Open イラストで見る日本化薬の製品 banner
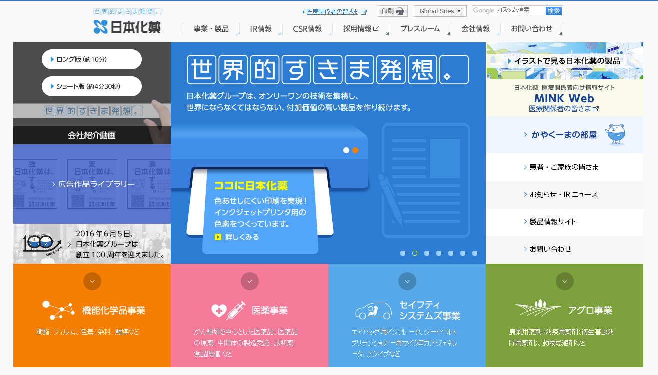 [x=565, y=61]
